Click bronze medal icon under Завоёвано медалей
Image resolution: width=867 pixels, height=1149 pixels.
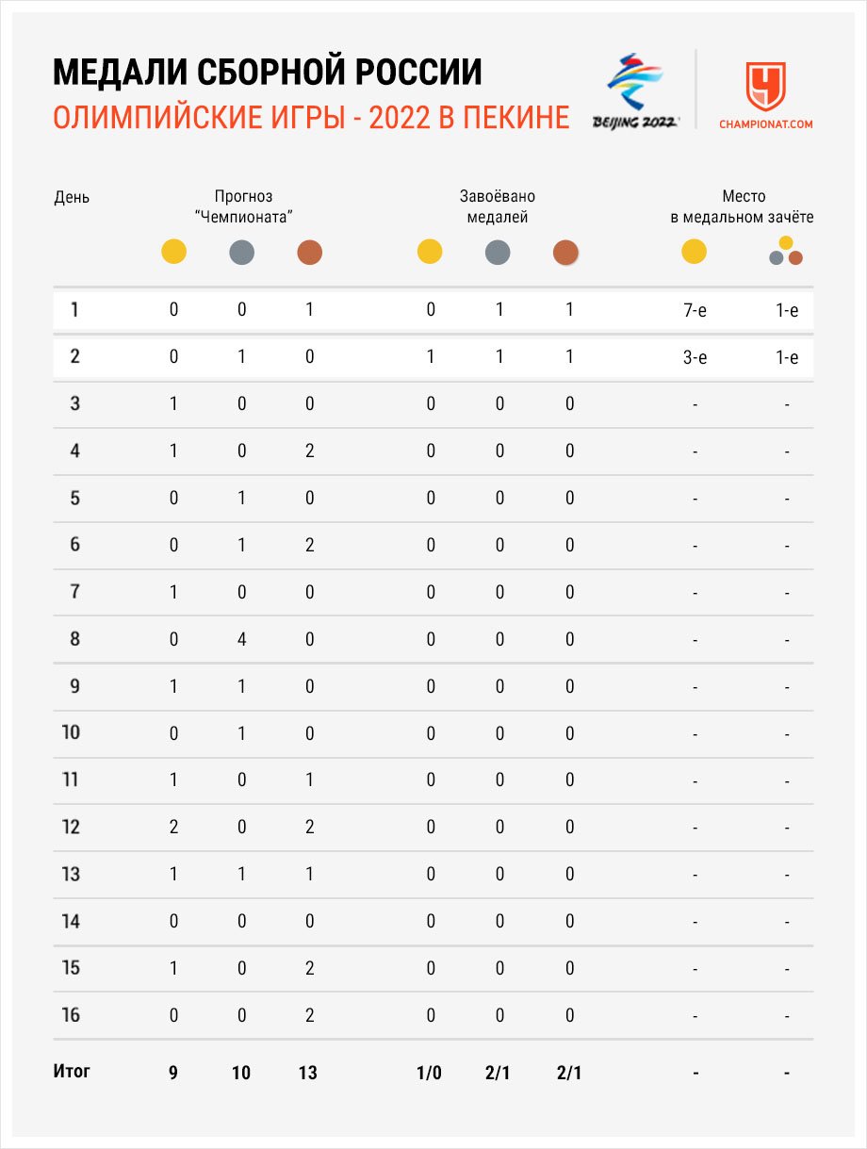[565, 253]
